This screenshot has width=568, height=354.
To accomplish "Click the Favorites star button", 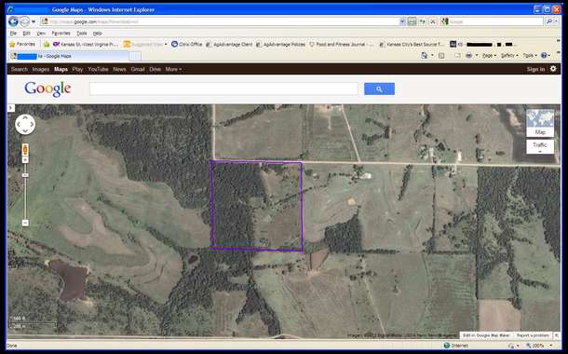I will (22, 44).
